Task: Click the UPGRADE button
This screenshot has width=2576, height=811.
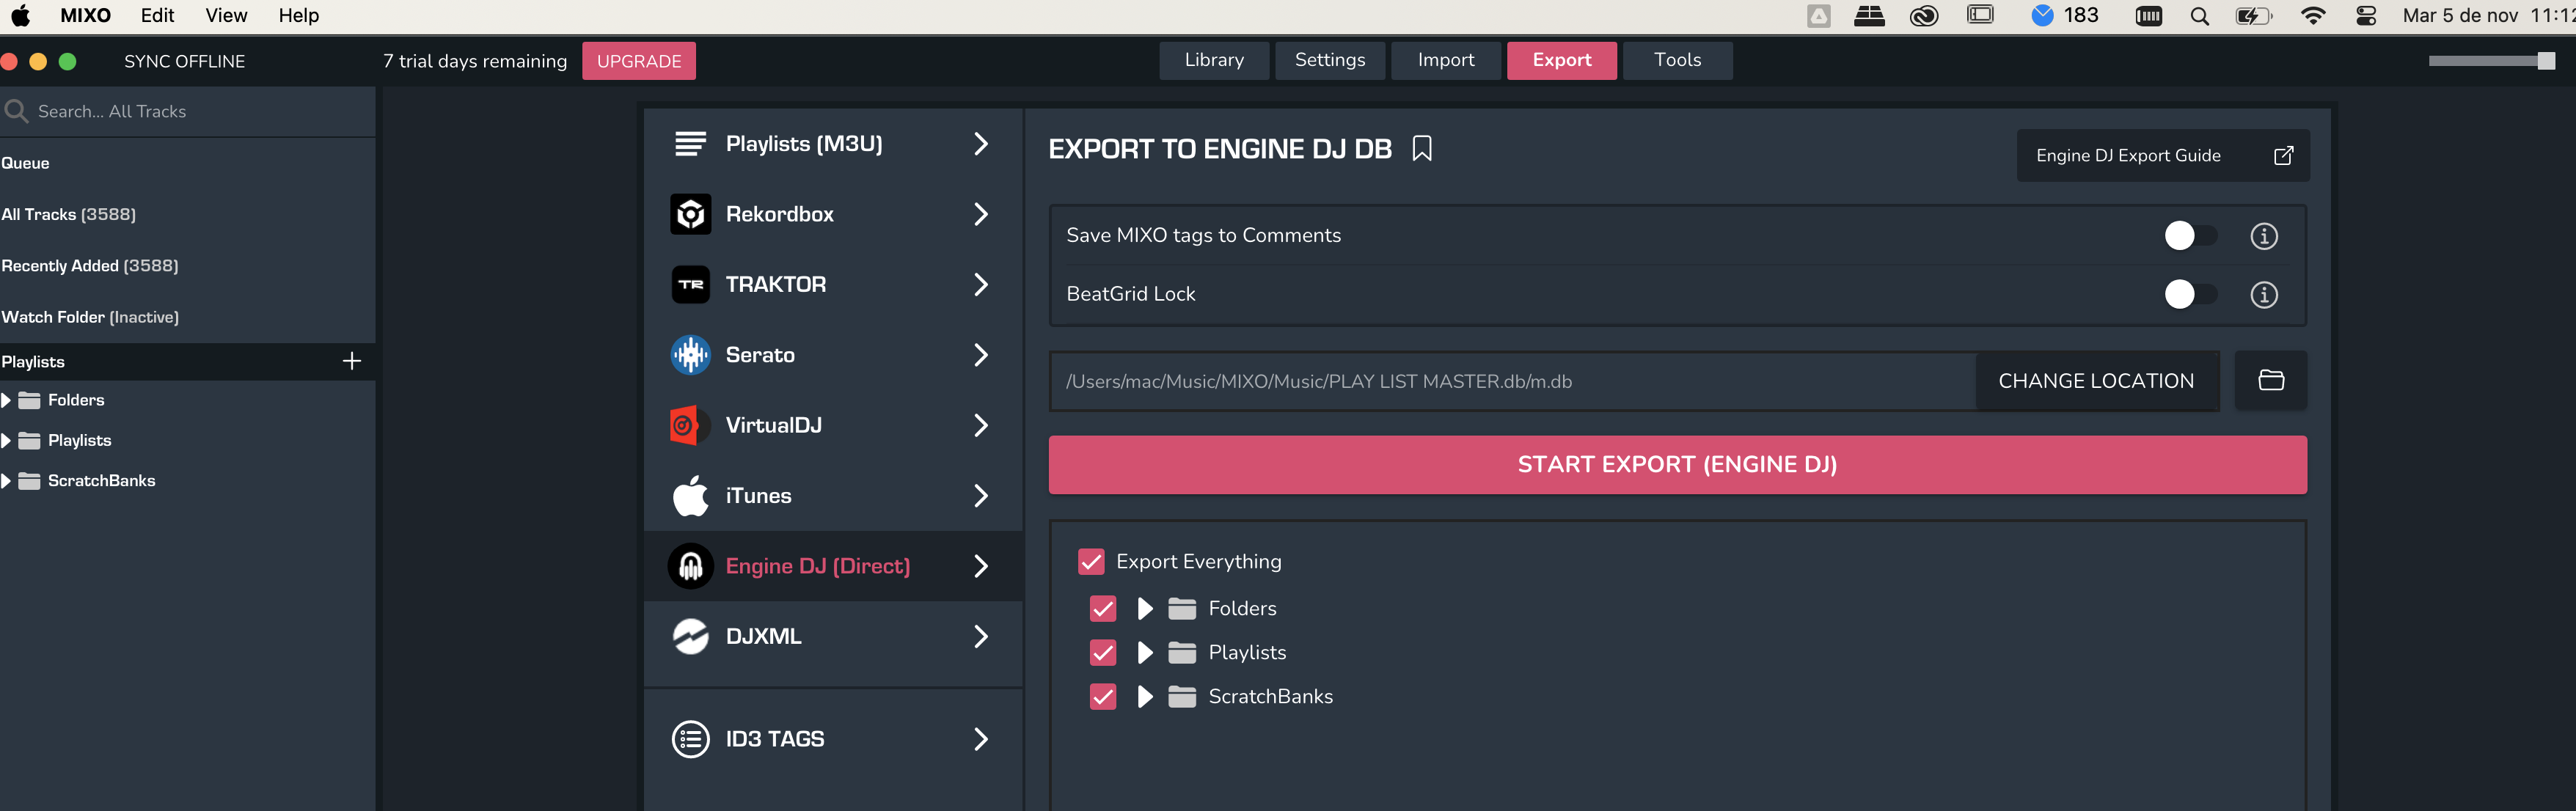Action: (638, 61)
